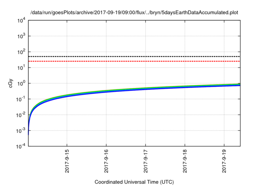
Task: Click the black dashed threshold line
Action: coord(134,56)
